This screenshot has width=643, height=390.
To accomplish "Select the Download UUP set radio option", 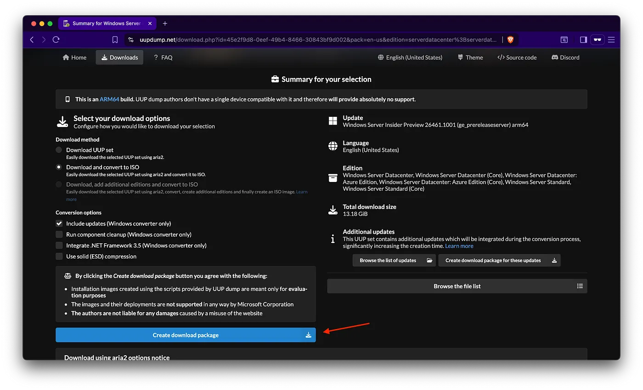I will click(x=59, y=150).
